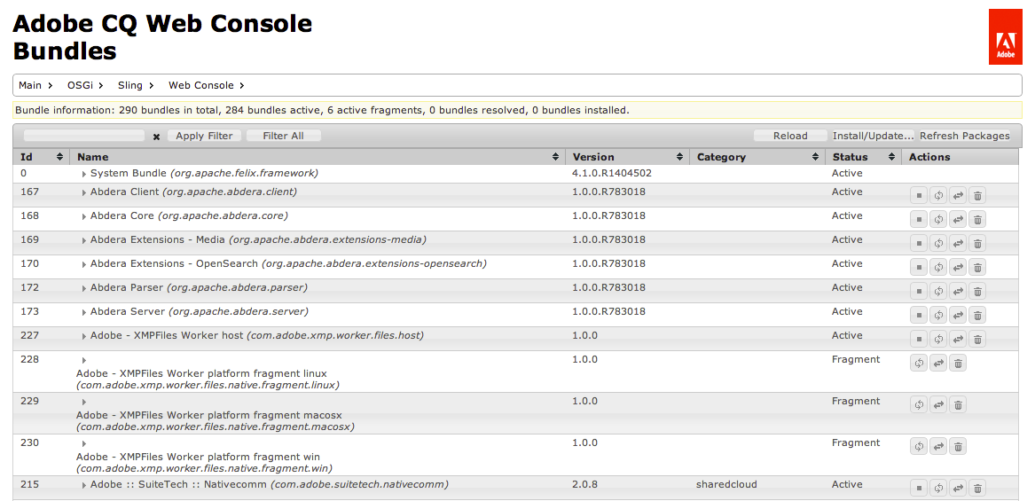Update the Abdera Server bundle
This screenshot has width=1035, height=501.
[958, 314]
